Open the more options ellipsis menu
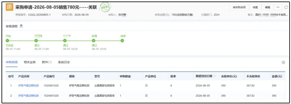 (x=278, y=7)
